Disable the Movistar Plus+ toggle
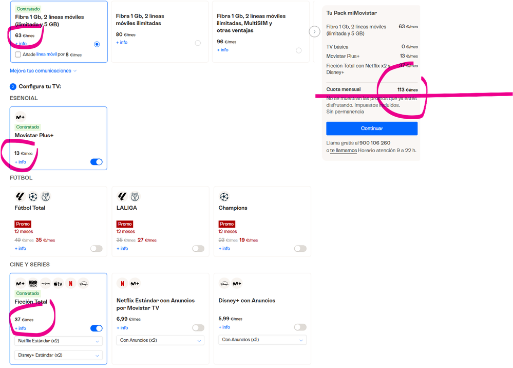Image resolution: width=513 pixels, height=368 pixels. pyautogui.click(x=96, y=162)
